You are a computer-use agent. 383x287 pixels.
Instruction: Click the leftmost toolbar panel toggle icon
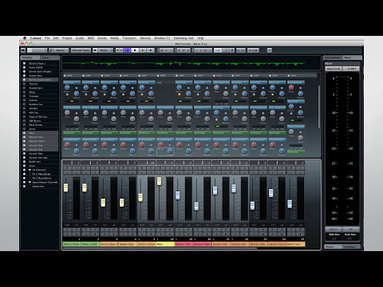[x=23, y=50]
